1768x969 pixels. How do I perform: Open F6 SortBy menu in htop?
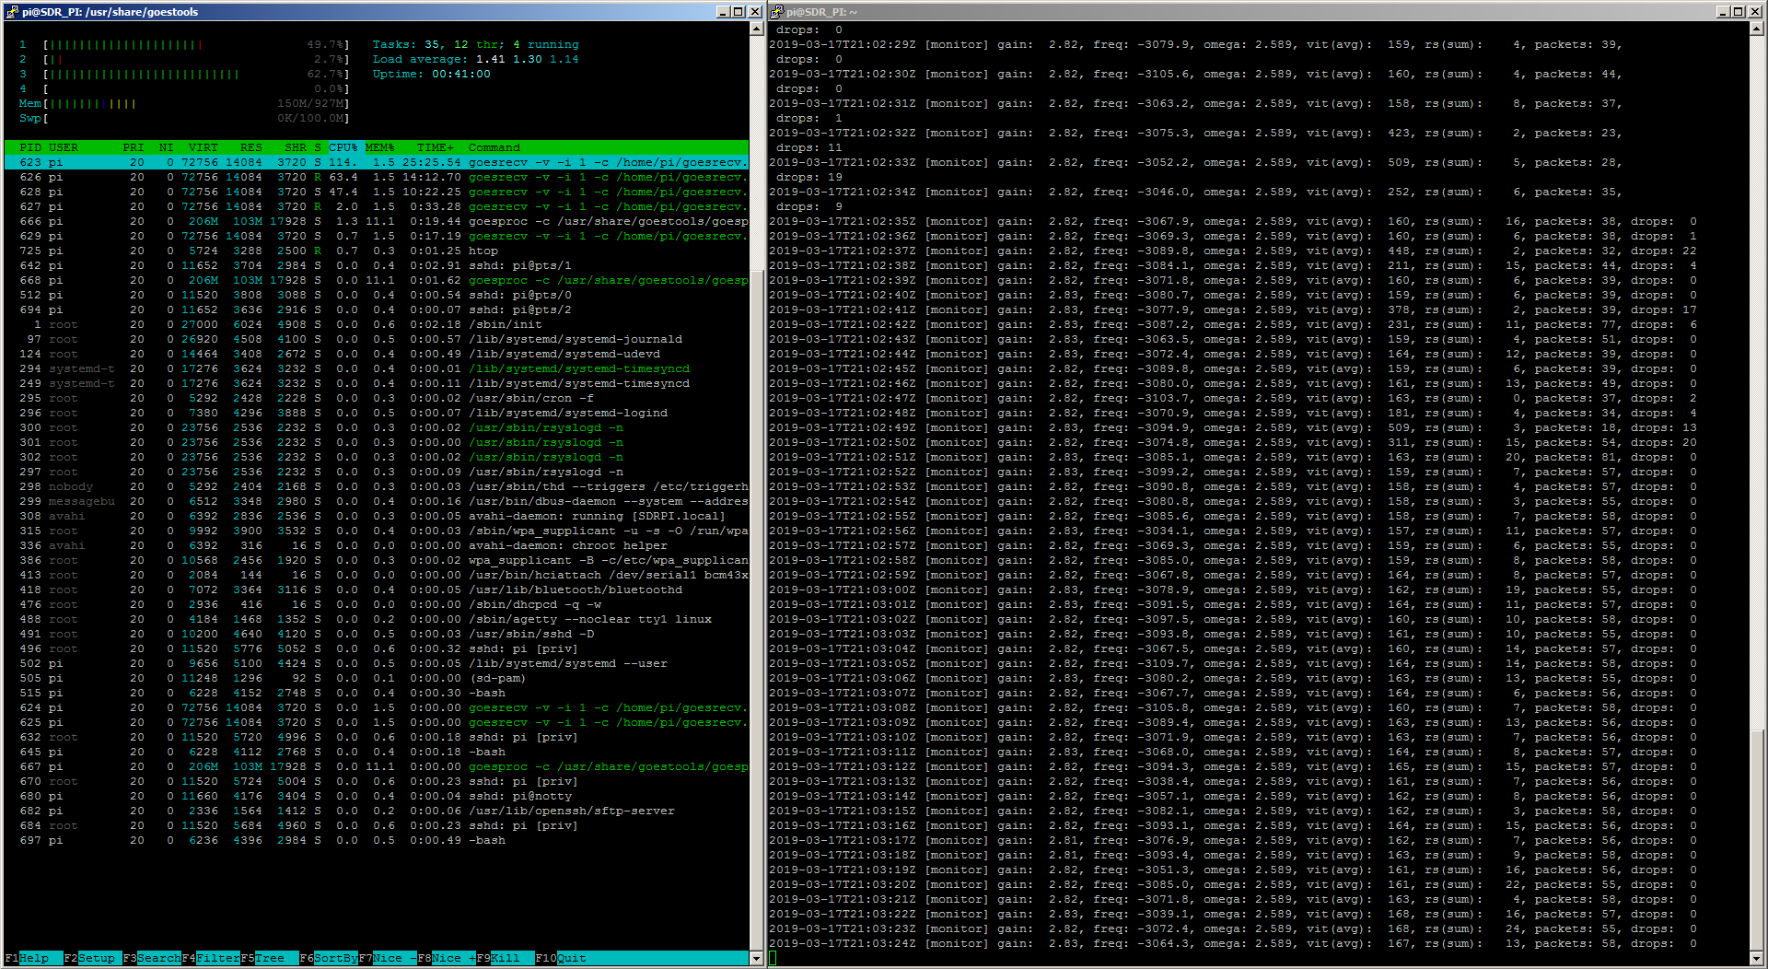pyautogui.click(x=329, y=958)
